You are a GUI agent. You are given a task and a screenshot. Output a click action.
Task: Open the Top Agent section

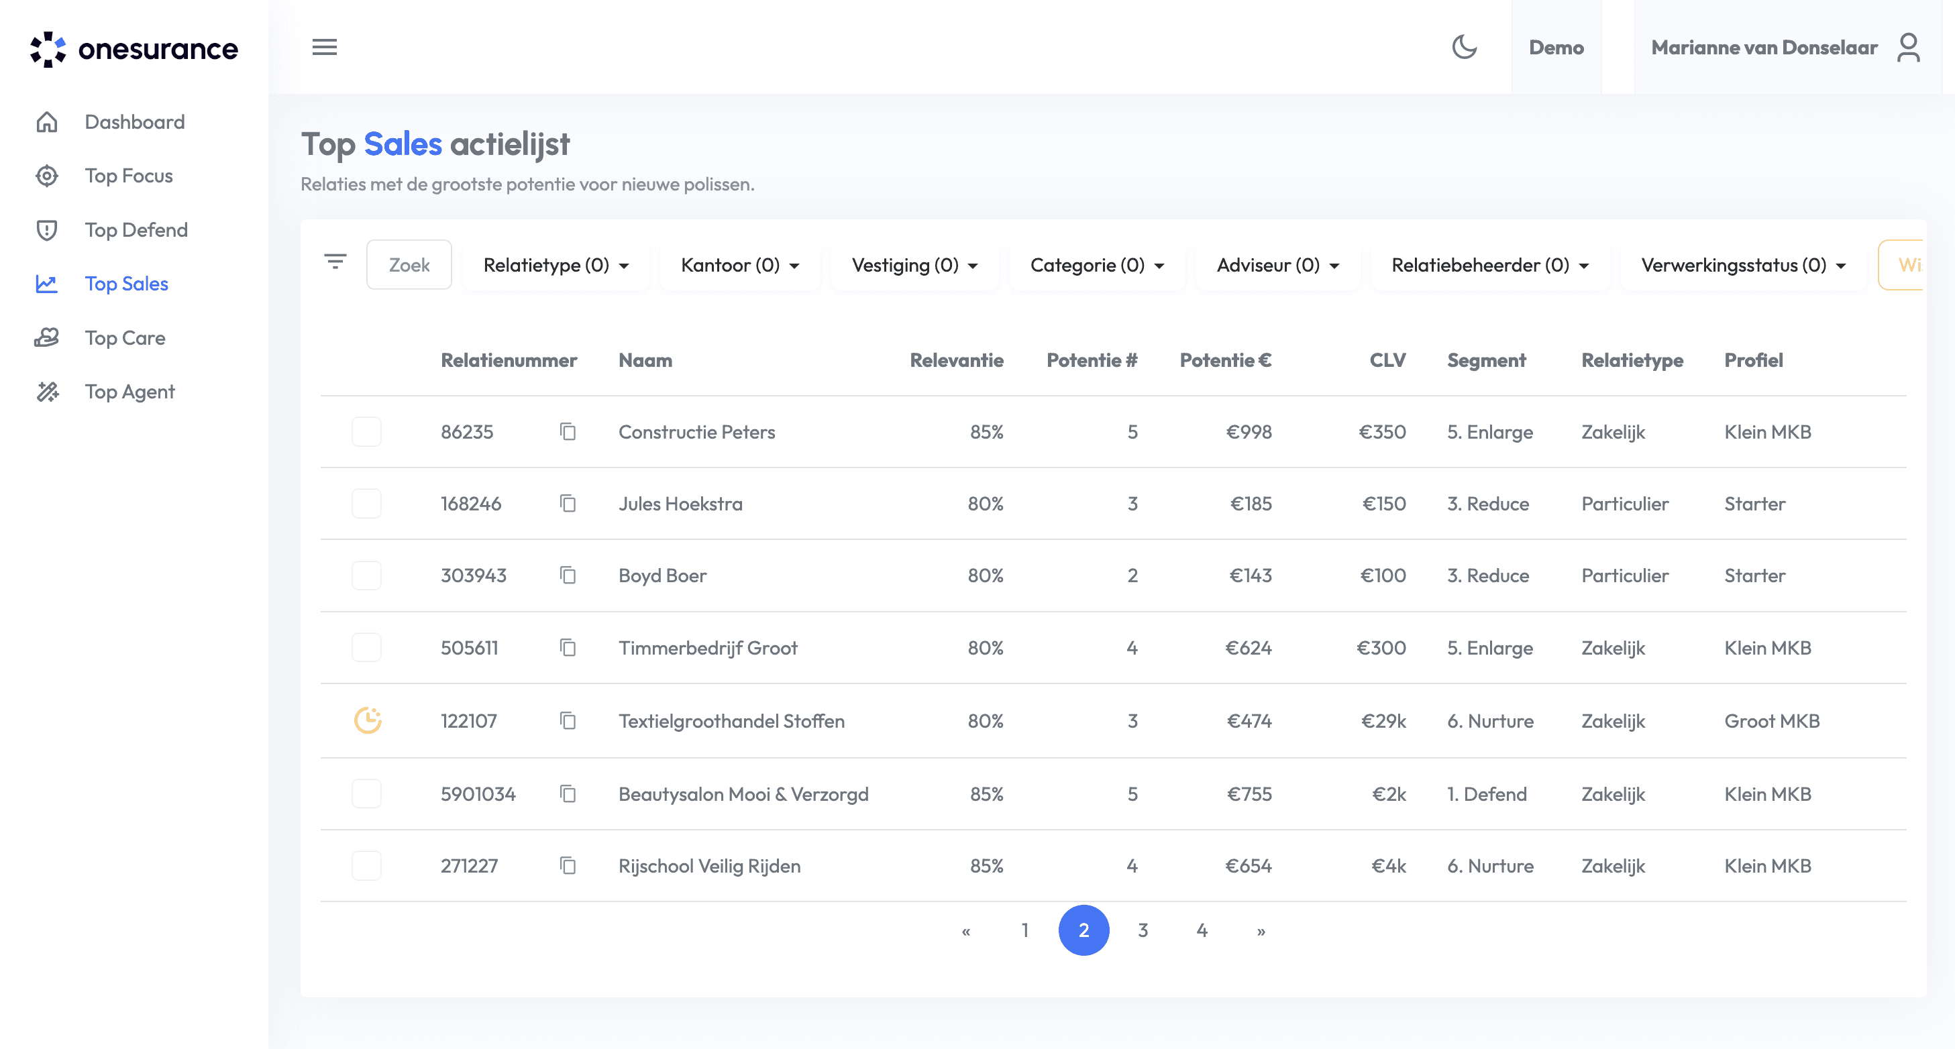(x=129, y=392)
